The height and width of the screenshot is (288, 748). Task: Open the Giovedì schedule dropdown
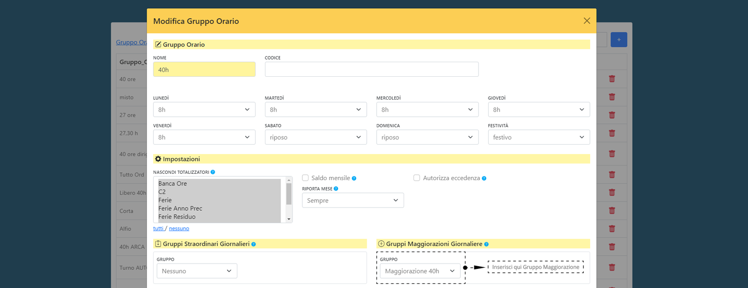coord(539,109)
